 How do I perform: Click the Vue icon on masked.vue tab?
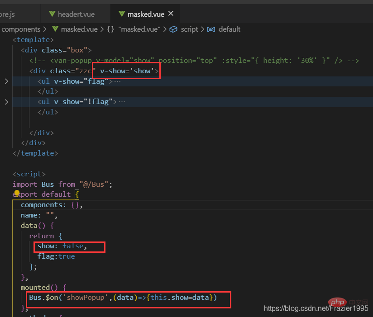122,14
